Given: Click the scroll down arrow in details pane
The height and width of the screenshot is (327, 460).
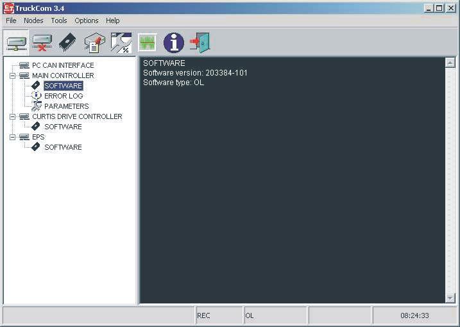Looking at the screenshot, I should coord(450,298).
